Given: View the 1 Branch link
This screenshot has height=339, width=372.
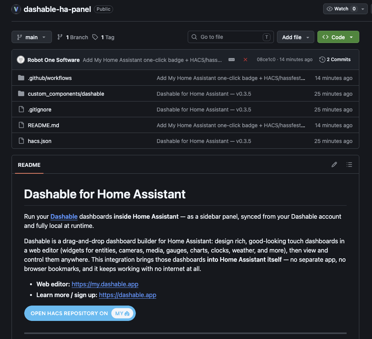Looking at the screenshot, I should (73, 37).
